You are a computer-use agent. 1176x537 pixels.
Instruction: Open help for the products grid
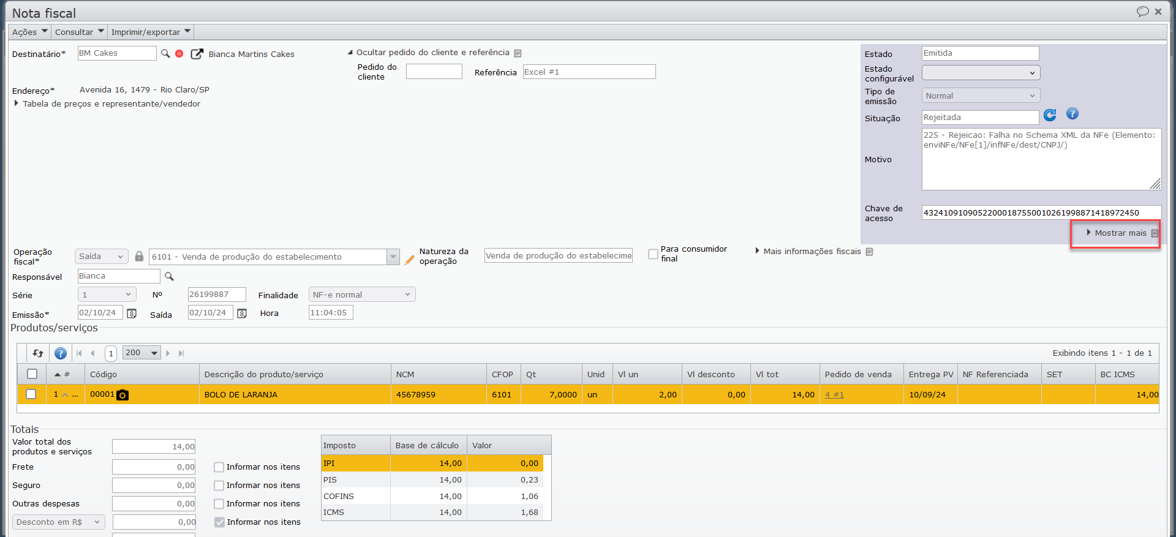pos(61,353)
